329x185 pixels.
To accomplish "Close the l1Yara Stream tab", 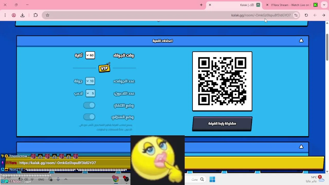I will point(267,5).
